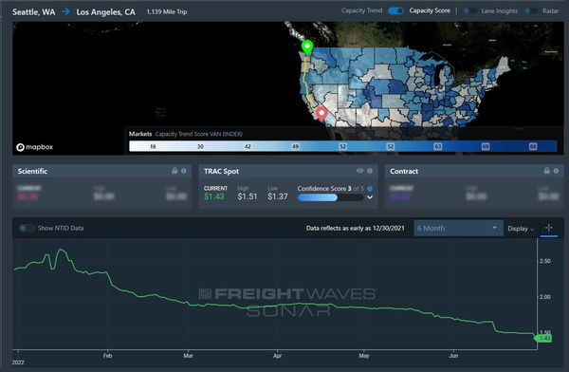Click the Seattle, WA origin label
Image resolution: width=569 pixels, height=372 pixels.
coord(34,12)
